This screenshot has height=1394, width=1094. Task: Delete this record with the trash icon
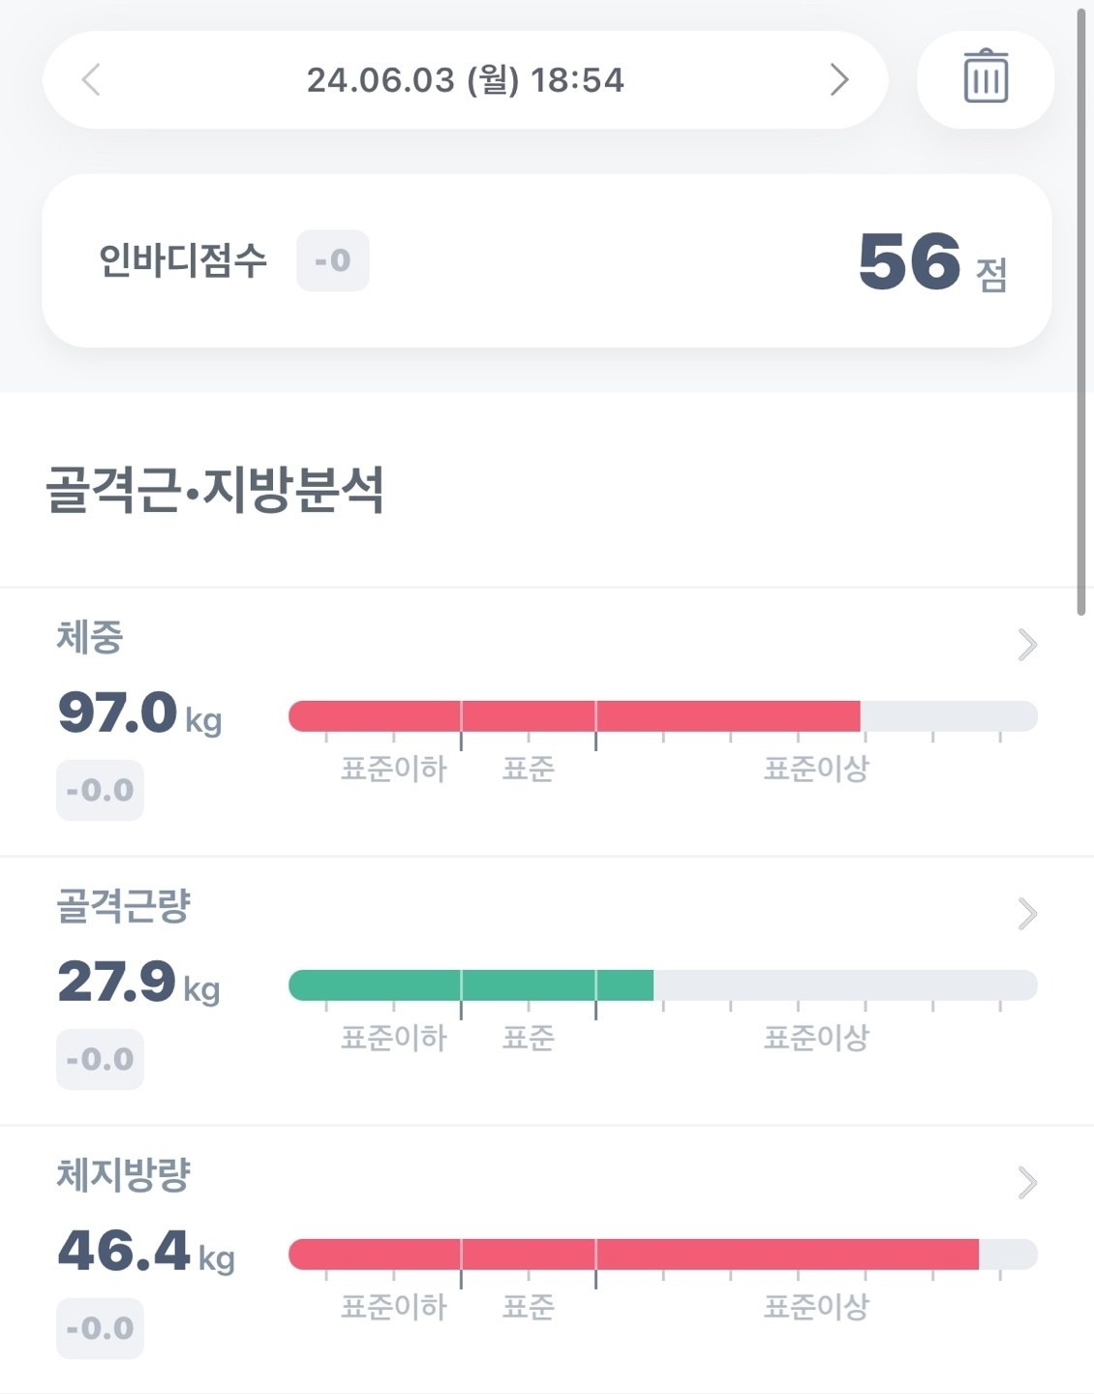[986, 76]
